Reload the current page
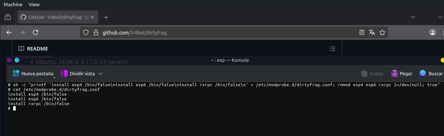This screenshot has height=136, width=444. click(35, 32)
